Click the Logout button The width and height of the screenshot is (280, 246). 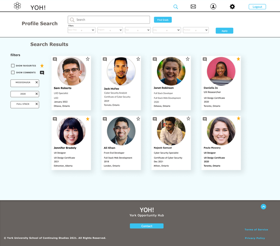coord(257,7)
